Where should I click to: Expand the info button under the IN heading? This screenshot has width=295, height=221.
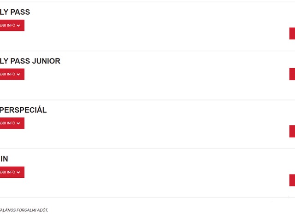(x=12, y=172)
